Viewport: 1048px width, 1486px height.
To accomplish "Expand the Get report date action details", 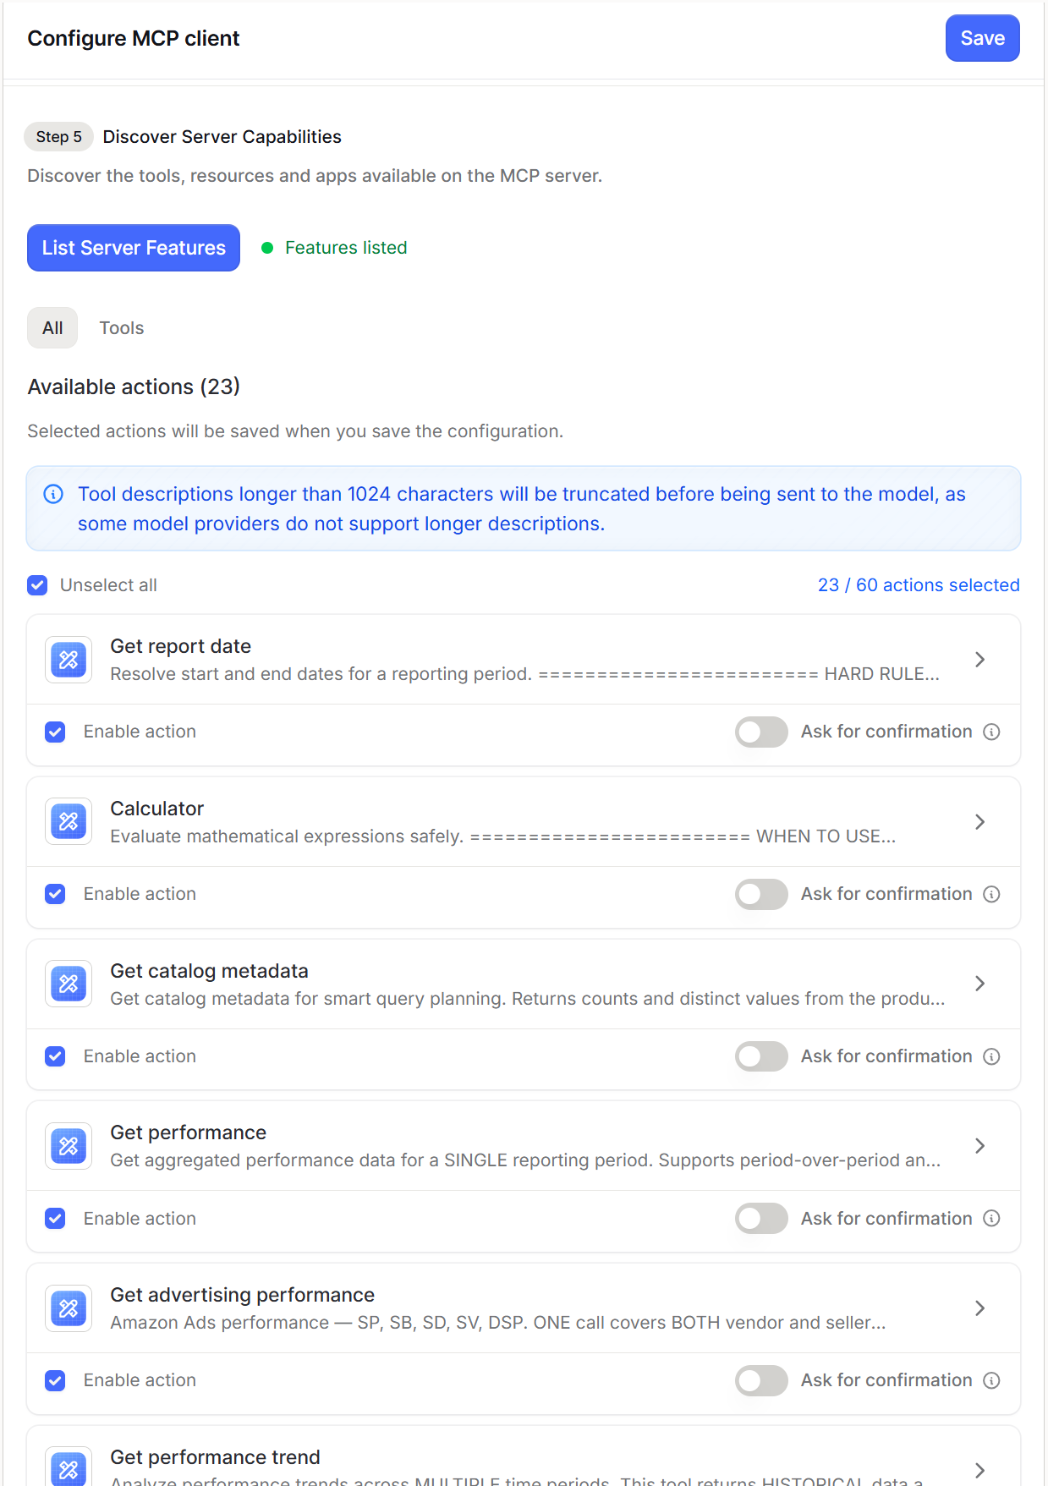I will pyautogui.click(x=979, y=660).
